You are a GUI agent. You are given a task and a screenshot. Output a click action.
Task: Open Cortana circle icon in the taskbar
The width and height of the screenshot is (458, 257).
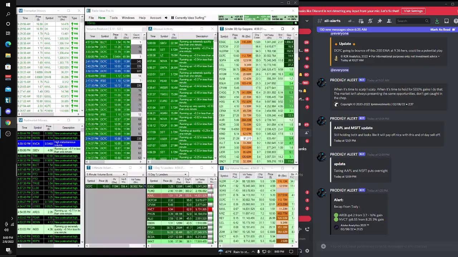[x=8, y=24]
